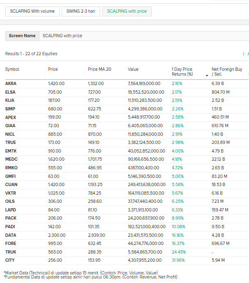Click net foreign 22.12 B for MEDC
The image size is (249, 283).
pyautogui.click(x=218, y=159)
